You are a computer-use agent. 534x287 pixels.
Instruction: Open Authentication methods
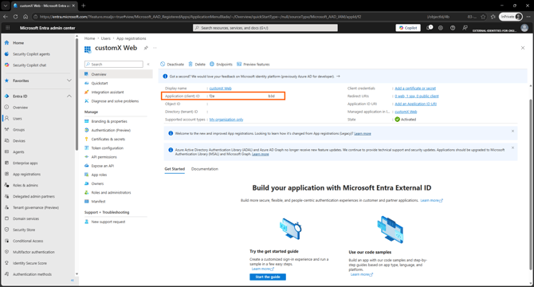coord(32,274)
